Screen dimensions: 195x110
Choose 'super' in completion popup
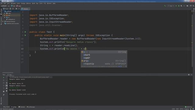(x=104, y=58)
